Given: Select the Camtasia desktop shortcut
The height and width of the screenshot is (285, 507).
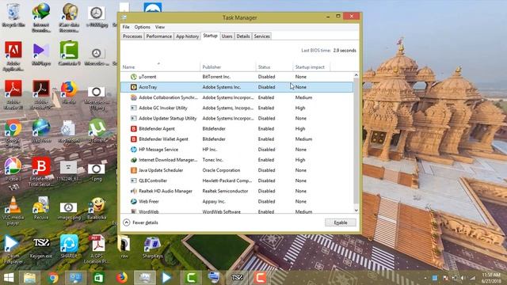Looking at the screenshot, I should click(x=69, y=54).
